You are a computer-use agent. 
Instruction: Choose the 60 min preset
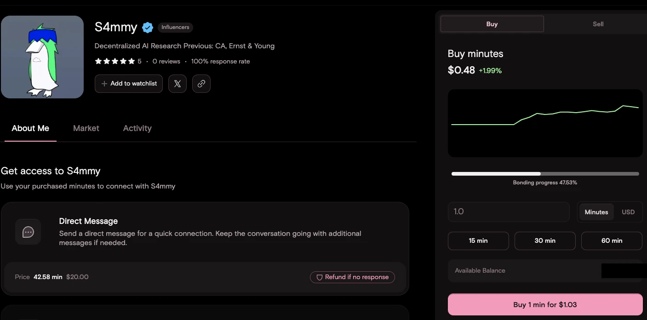coord(612,240)
